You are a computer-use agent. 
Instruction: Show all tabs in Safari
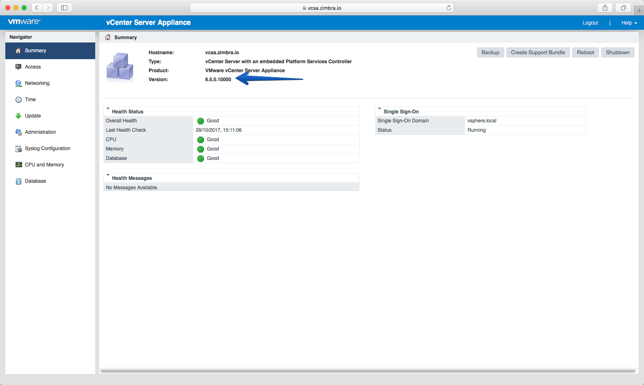coord(624,8)
